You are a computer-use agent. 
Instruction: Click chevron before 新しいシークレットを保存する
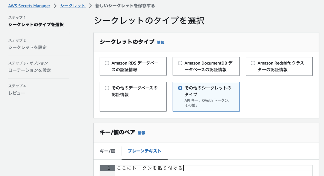[90, 6]
